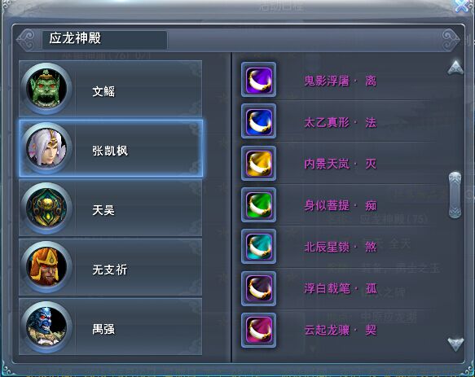Click the 无支祈 monkey portrait
Image resolution: width=475 pixels, height=377 pixels.
(x=46, y=267)
